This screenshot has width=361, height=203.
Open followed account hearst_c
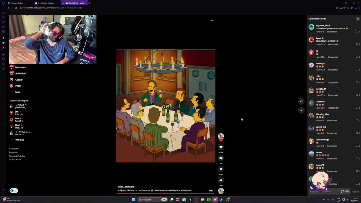pyautogui.click(x=16, y=120)
